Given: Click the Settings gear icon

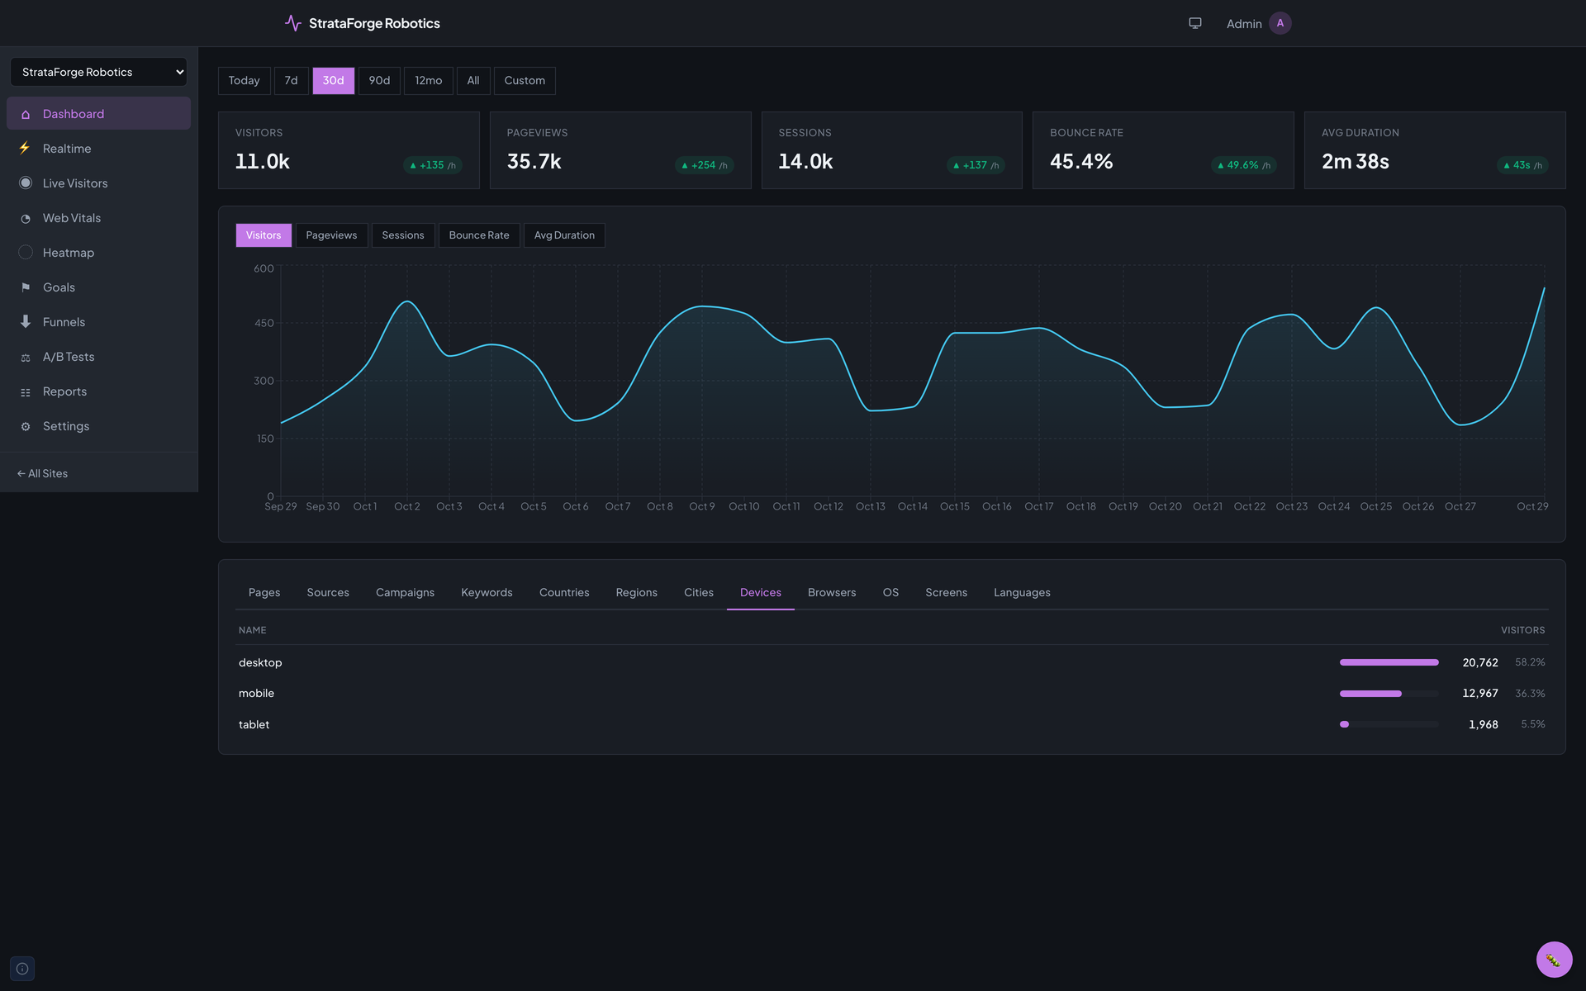Looking at the screenshot, I should [x=26, y=426].
